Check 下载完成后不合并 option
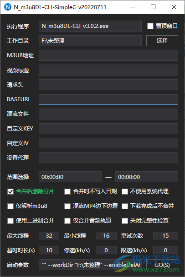 pyautogui.click(x=125, y=206)
